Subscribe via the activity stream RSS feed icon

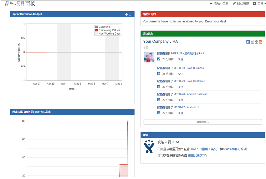[260, 42]
